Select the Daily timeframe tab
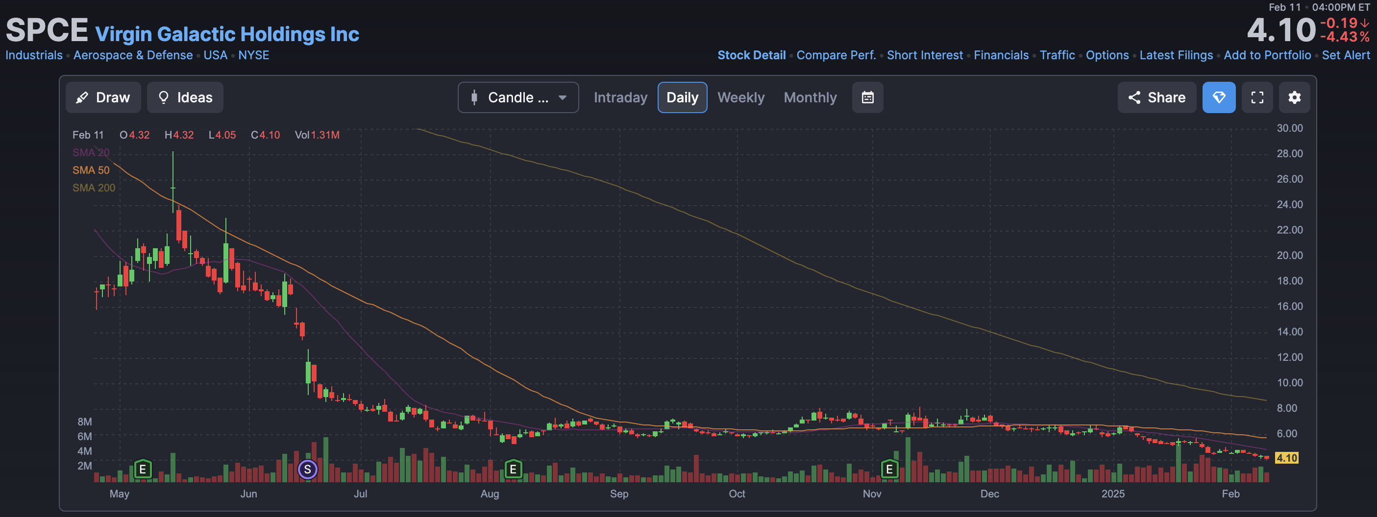Screen dimensions: 1377x517 click(x=682, y=97)
